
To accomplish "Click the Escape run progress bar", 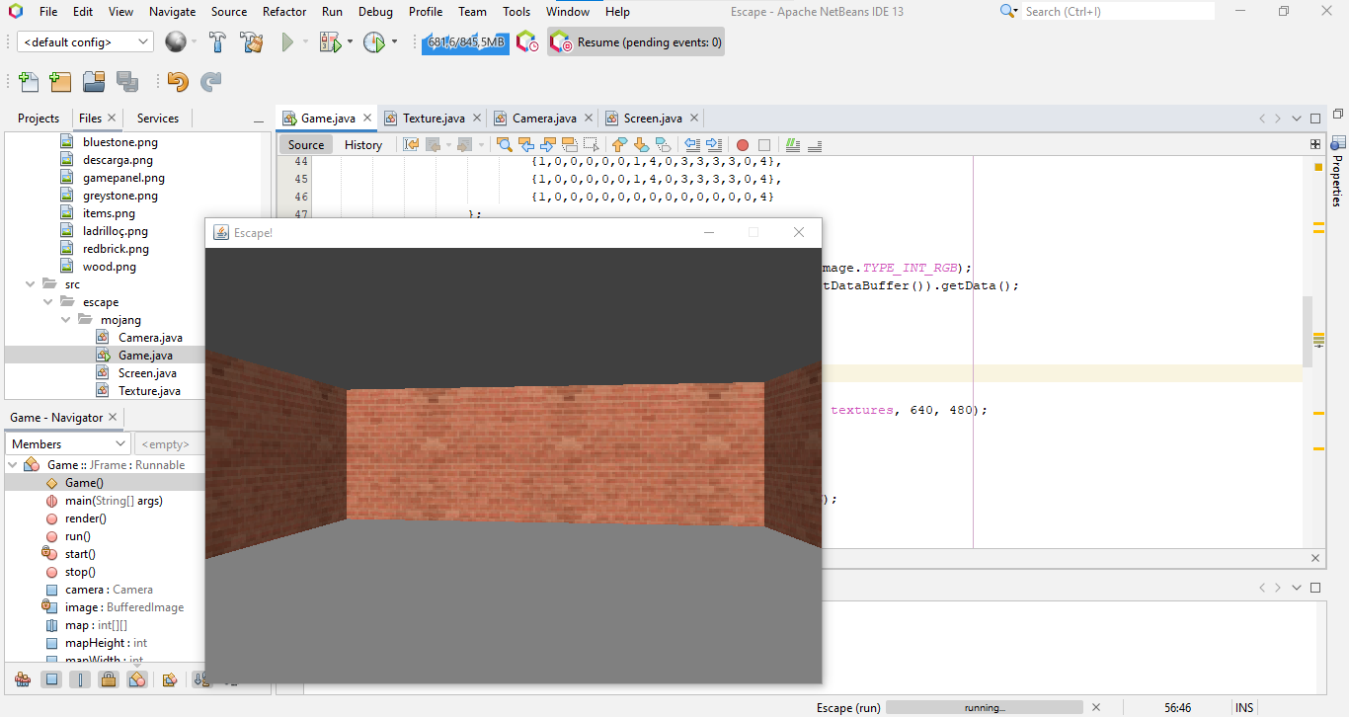I will tap(983, 708).
